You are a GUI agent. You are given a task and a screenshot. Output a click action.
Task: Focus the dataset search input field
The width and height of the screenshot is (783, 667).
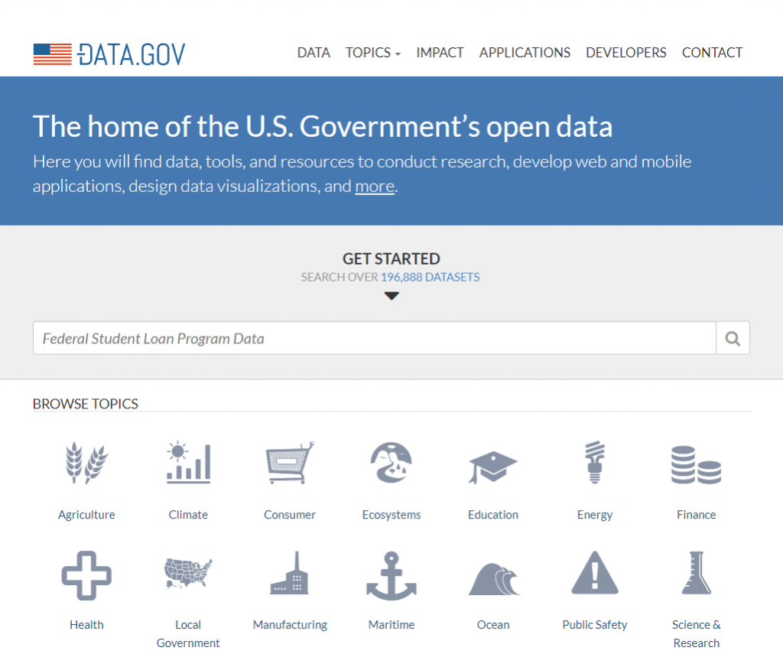(375, 338)
